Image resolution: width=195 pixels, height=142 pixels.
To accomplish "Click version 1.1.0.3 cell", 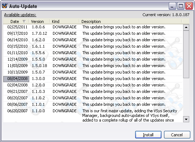I will (x=38, y=91).
